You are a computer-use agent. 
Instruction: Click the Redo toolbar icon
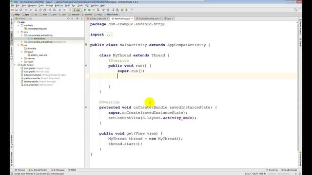[x=31, y=10]
